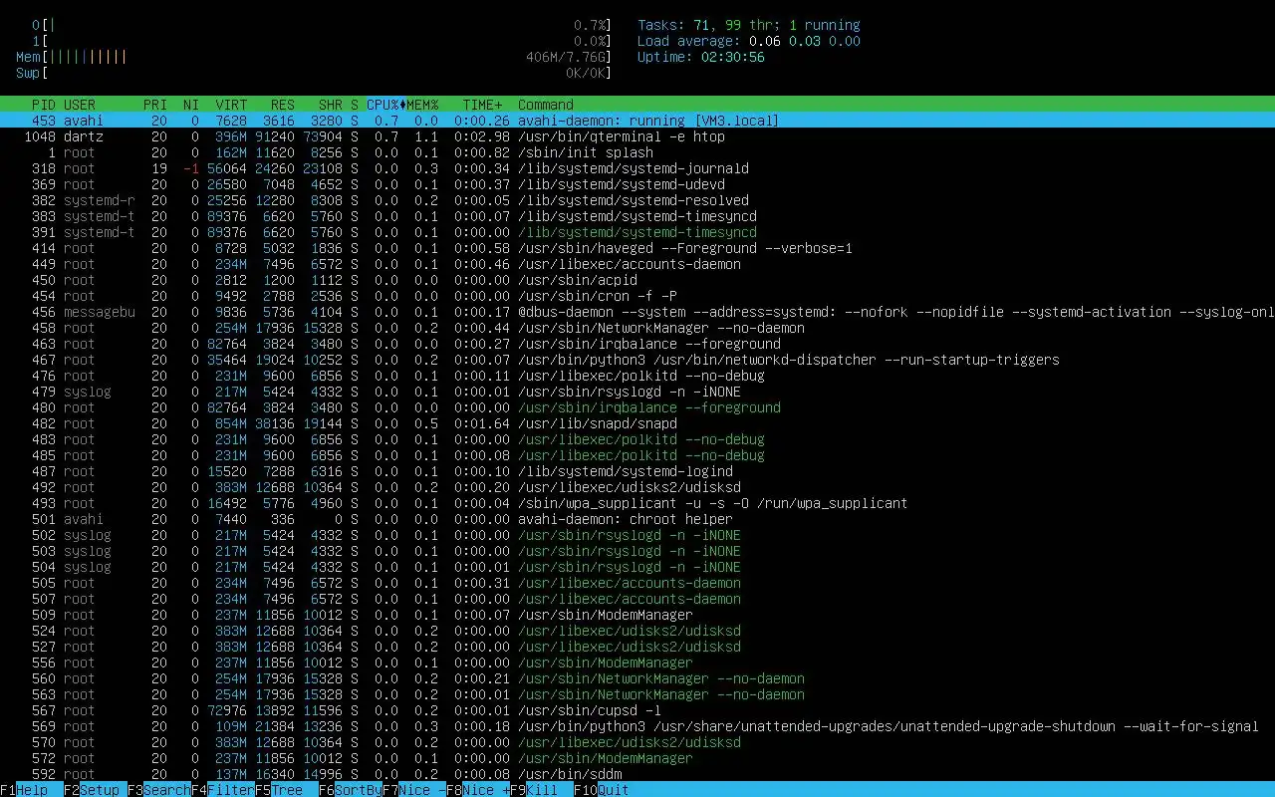
Task: Raise niceness with F8 Nice +
Action: tap(478, 790)
